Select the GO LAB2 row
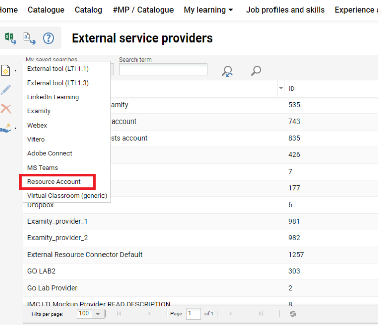Image resolution: width=378 pixels, height=325 pixels. (x=200, y=271)
